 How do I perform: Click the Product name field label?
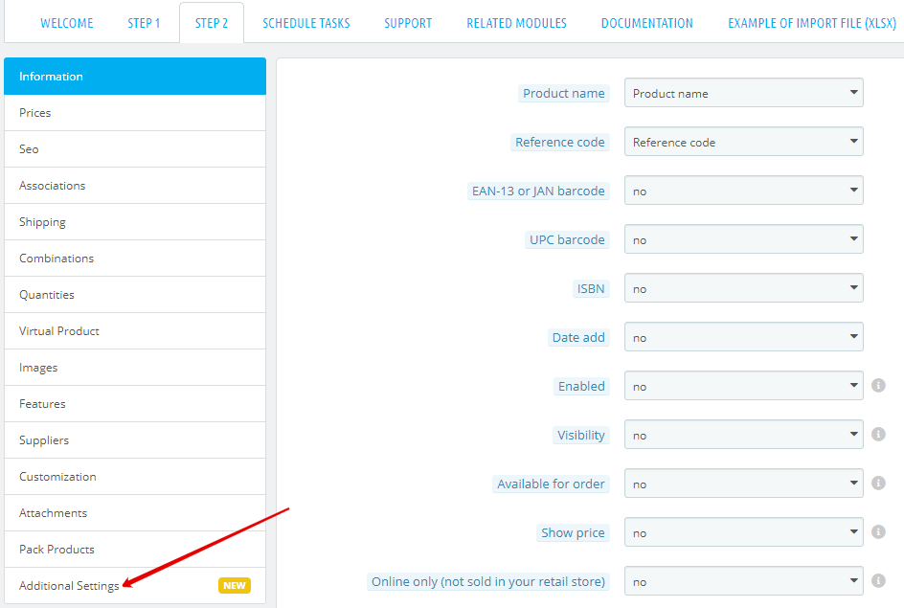tap(564, 94)
